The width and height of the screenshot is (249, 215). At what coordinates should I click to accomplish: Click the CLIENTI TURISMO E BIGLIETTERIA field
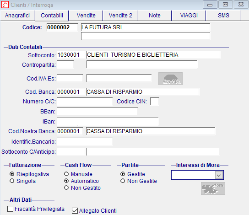tap(153, 55)
